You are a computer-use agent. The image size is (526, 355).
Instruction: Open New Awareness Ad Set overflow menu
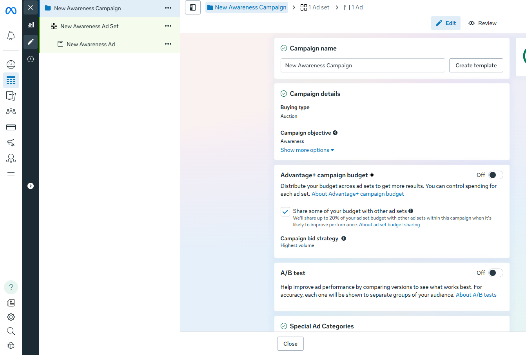point(168,26)
